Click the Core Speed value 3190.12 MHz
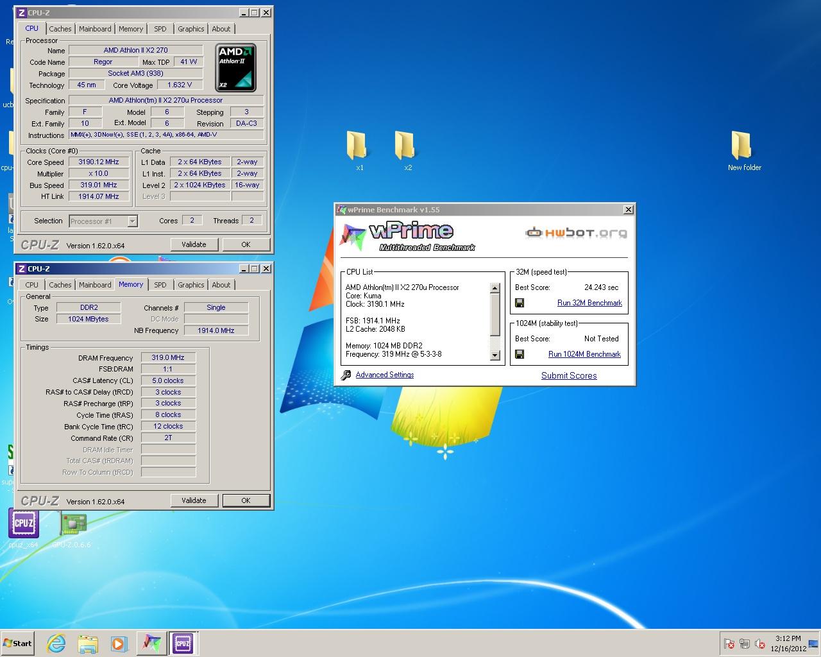Screen dimensions: 821x657 (x=99, y=162)
